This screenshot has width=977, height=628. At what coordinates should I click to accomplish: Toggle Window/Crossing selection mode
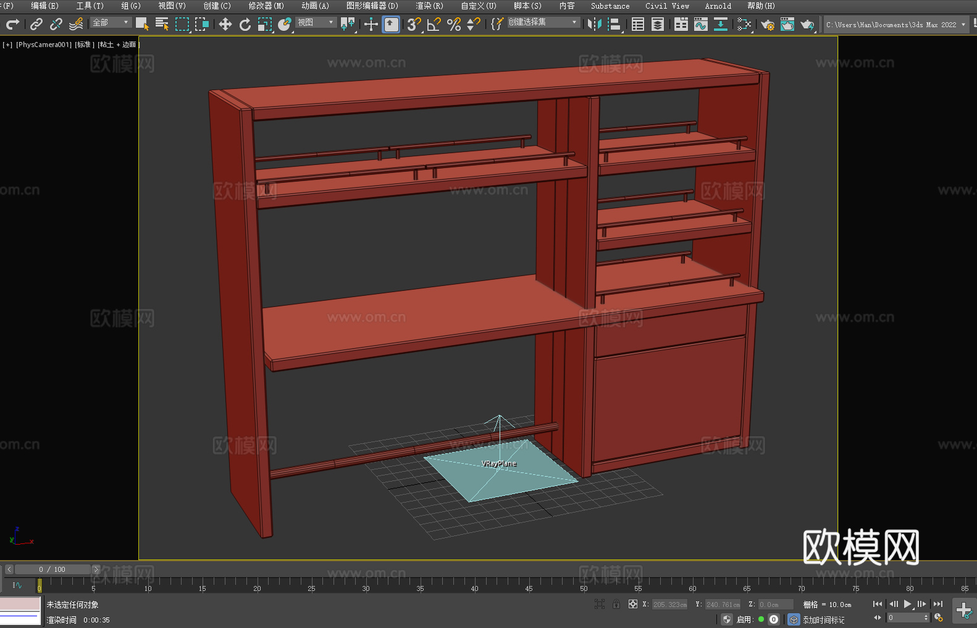pos(202,24)
